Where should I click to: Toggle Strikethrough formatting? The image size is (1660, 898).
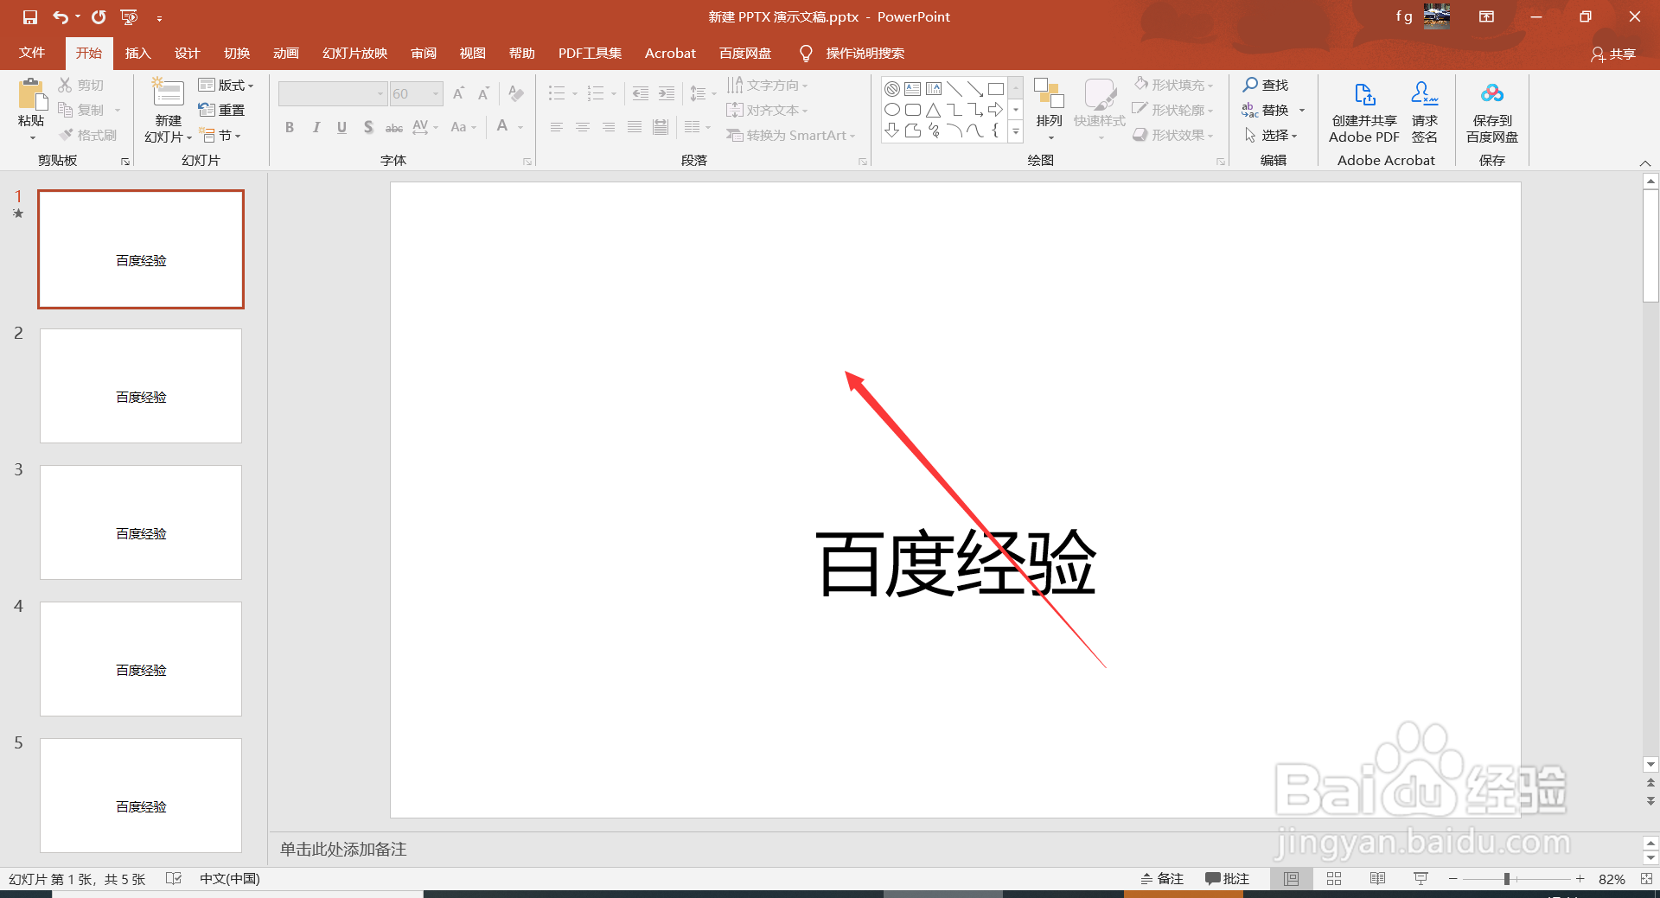[394, 128]
